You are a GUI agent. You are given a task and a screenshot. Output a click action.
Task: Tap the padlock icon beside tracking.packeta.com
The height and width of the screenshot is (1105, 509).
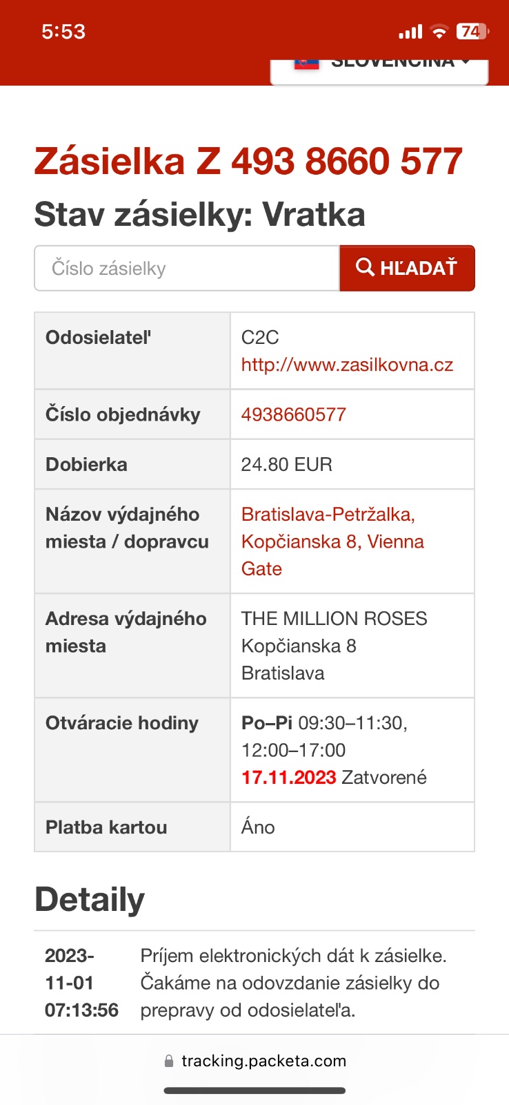[169, 1061]
